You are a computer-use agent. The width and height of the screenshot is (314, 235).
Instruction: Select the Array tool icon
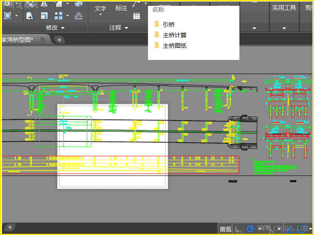tap(58, 16)
